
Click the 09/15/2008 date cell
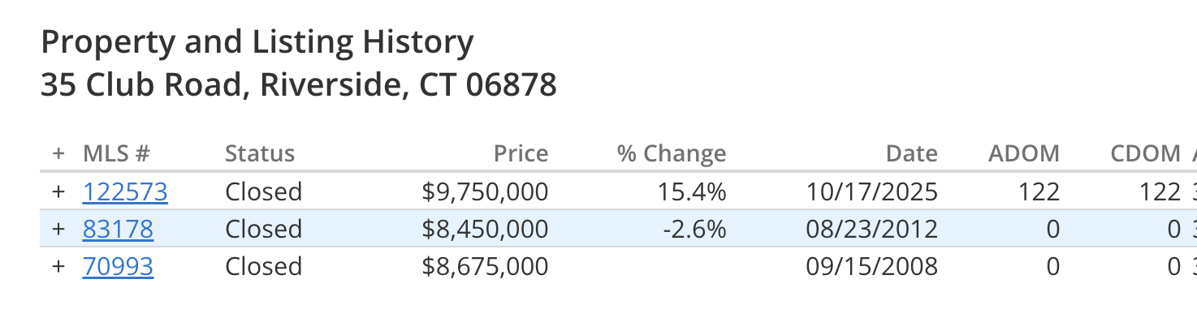point(872,267)
